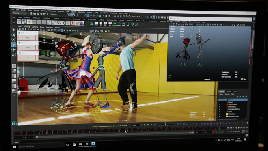Toggle visibility V of HIDE red layer
268x151 pixels.
click(220, 104)
